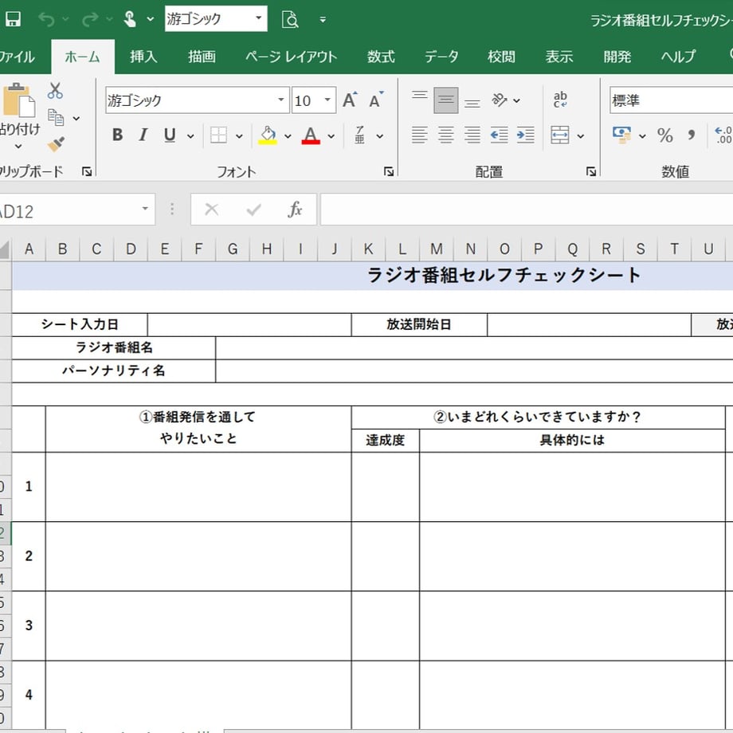Expand the borders dropdown arrow

click(239, 136)
